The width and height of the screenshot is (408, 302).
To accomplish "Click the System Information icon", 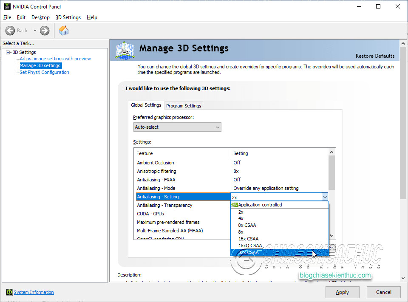I will (9, 292).
